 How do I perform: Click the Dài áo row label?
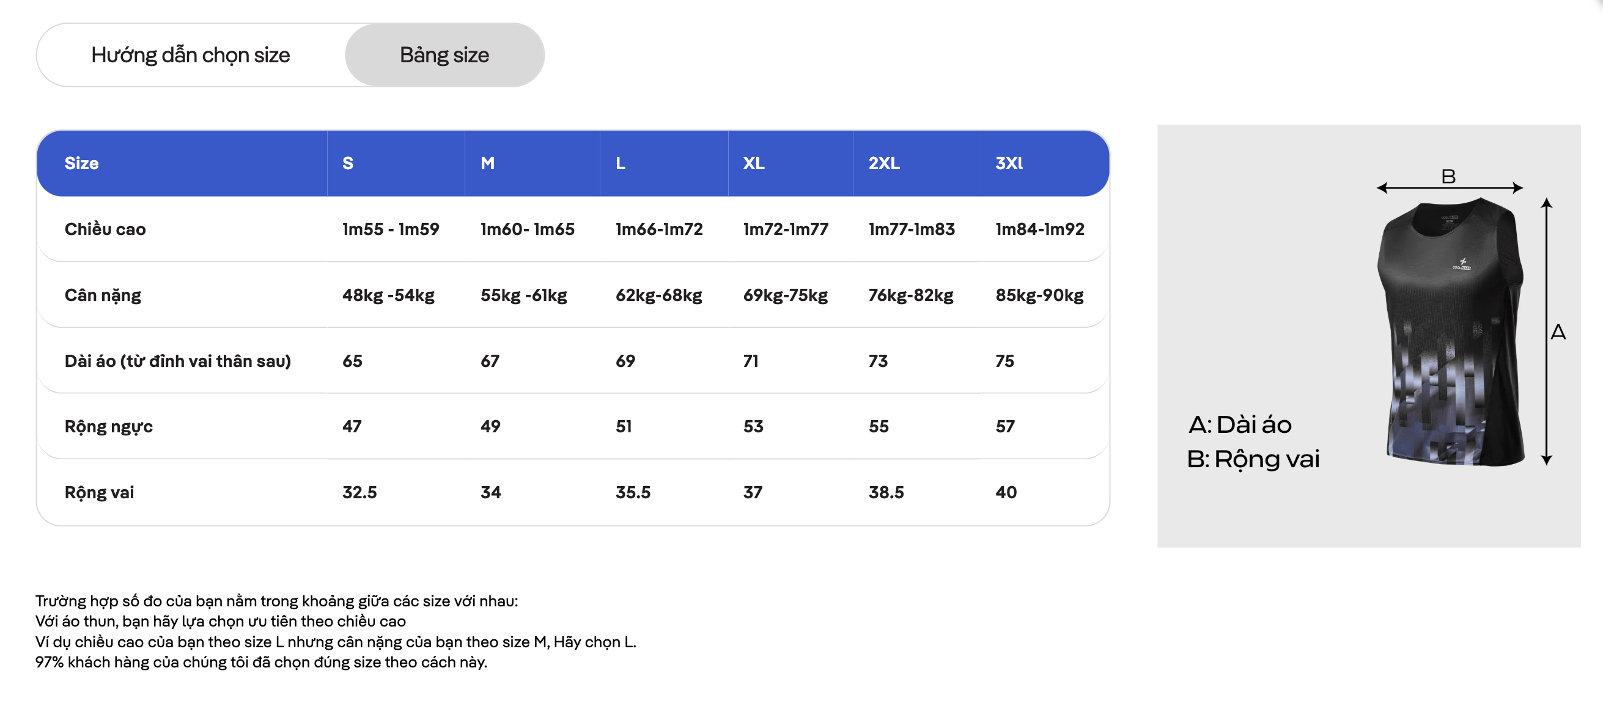(178, 361)
